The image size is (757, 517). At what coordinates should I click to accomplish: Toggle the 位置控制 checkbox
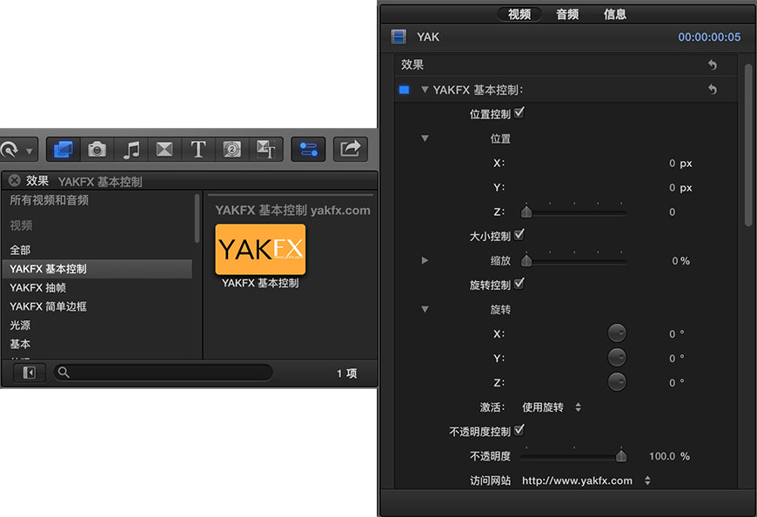[x=519, y=113]
